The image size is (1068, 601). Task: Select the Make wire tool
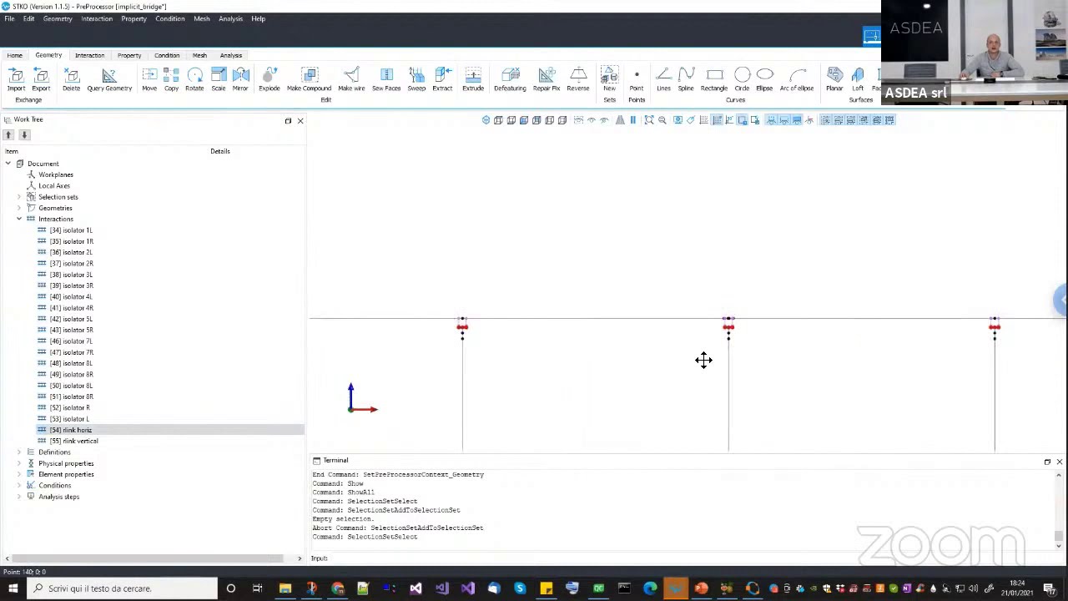(x=351, y=79)
